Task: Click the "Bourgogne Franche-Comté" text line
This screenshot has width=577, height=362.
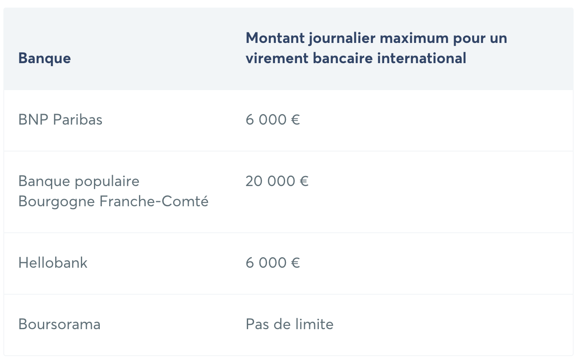Action: point(113,202)
